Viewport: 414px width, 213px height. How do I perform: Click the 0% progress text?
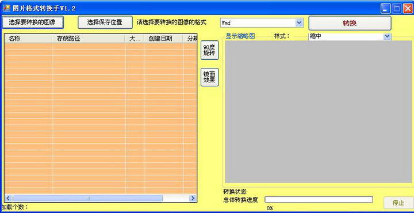[x=270, y=208]
